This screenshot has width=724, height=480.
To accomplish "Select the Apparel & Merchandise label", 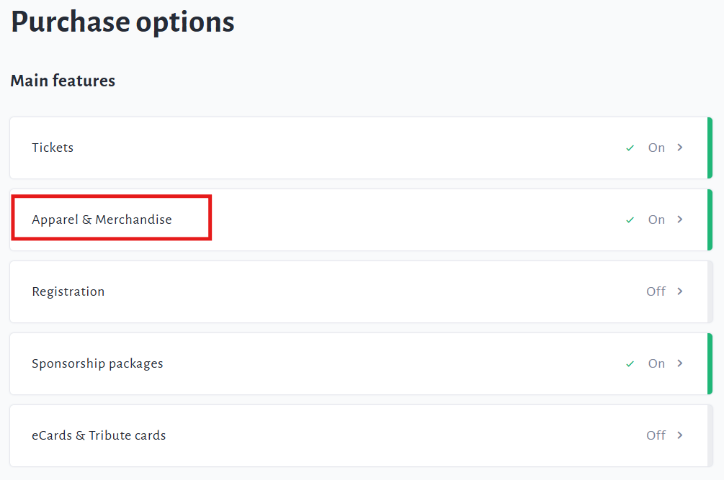I will 102,219.
